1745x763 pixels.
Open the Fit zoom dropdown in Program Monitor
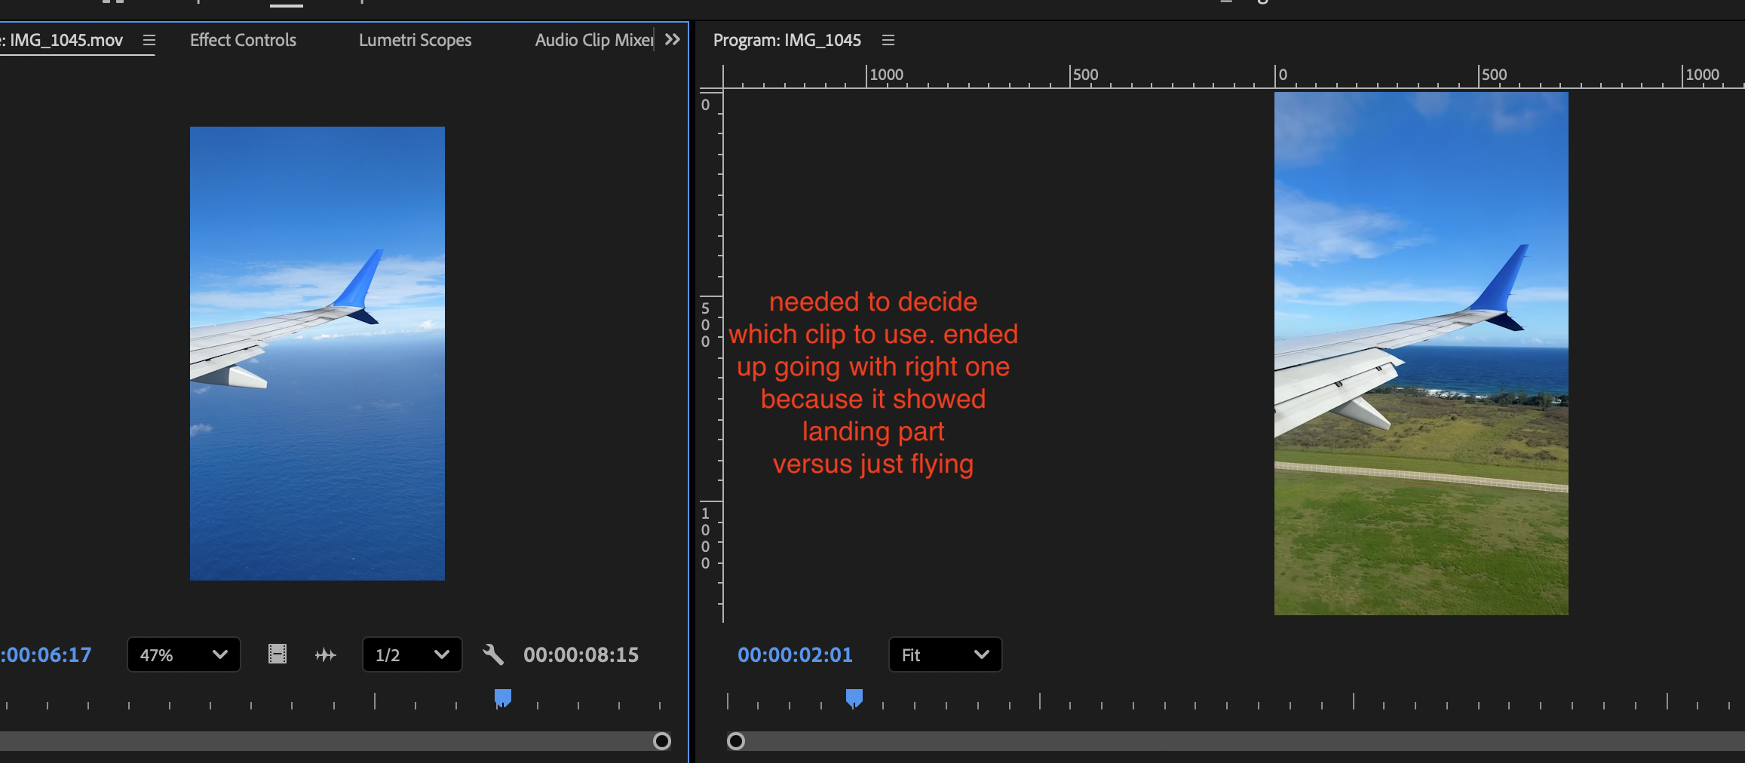tap(944, 654)
